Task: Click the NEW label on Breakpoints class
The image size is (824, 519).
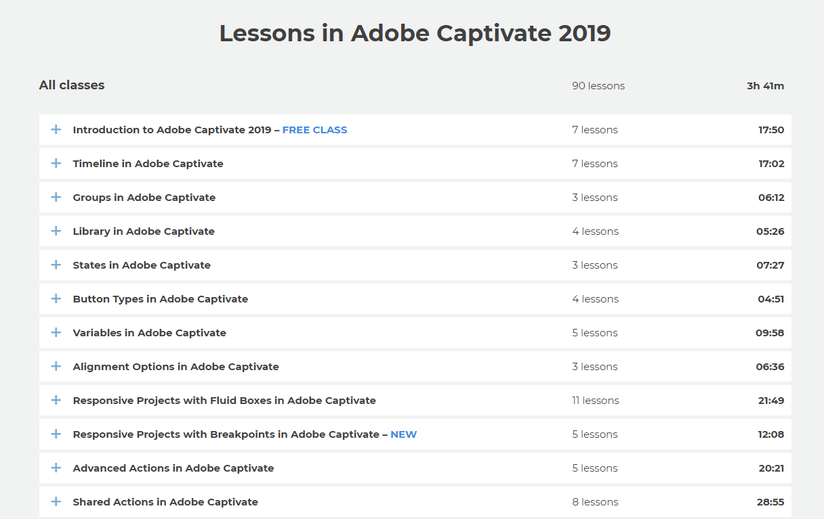Action: pos(403,434)
